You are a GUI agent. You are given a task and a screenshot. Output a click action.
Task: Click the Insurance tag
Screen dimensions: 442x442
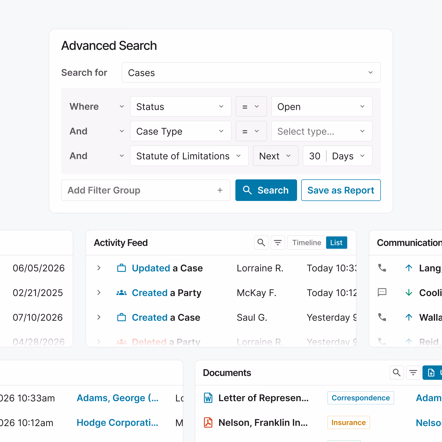point(348,422)
